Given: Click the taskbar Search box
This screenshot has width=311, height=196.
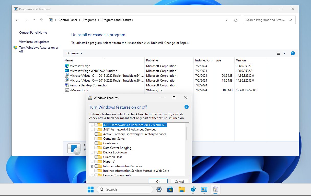Looking at the screenshot, I should coord(125,189).
